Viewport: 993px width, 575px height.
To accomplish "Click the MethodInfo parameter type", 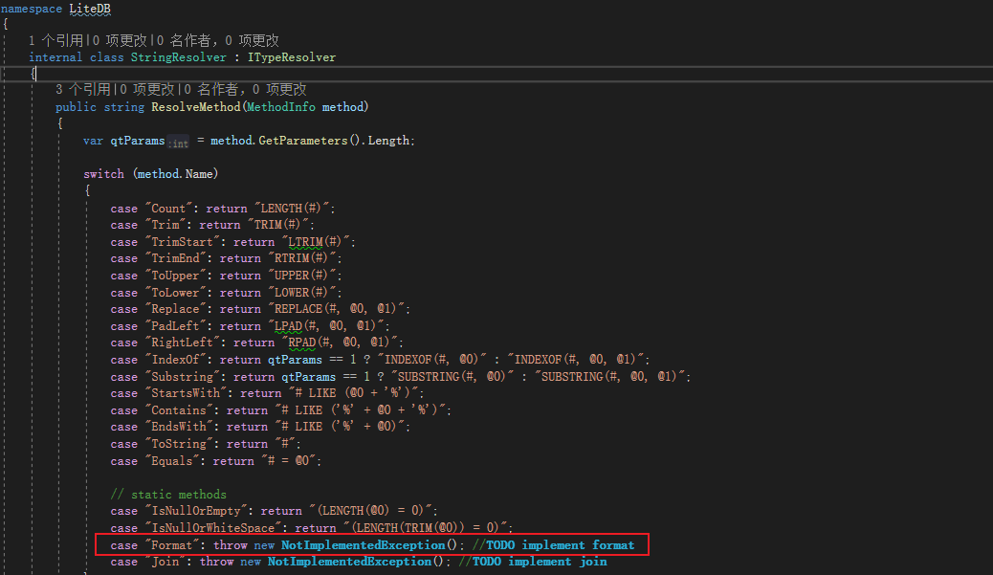I will 280,107.
